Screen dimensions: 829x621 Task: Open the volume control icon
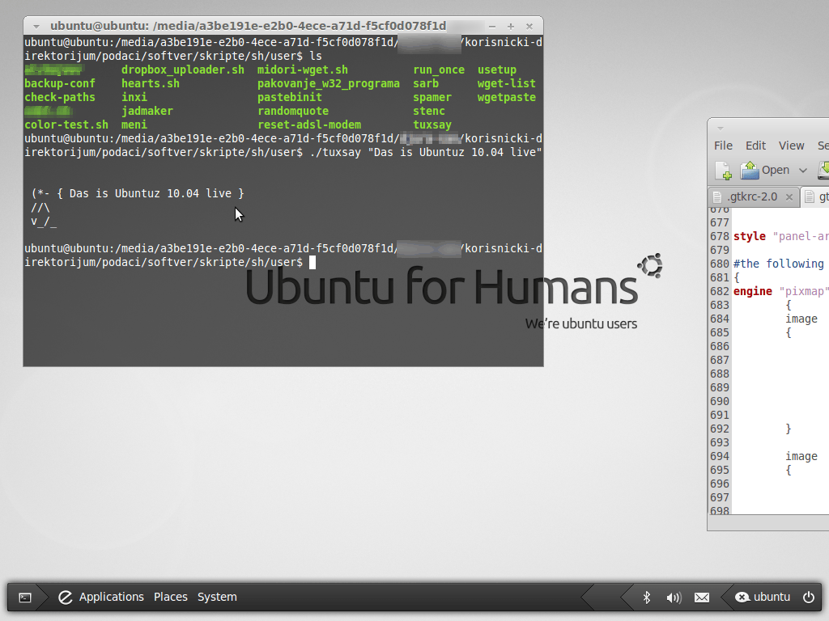click(x=674, y=597)
